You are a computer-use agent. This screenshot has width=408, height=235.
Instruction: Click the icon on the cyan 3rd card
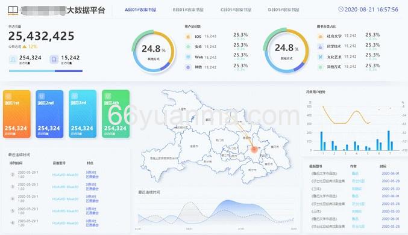(75, 96)
